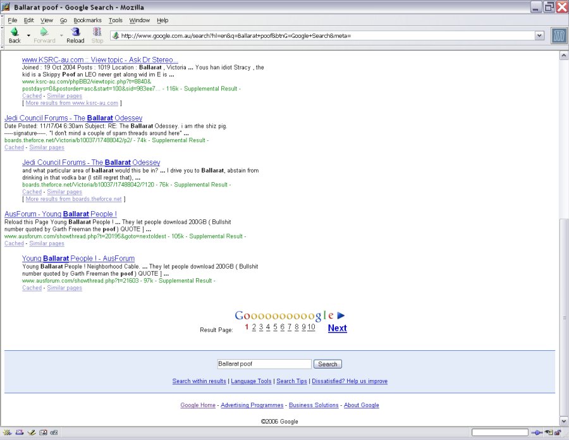Click the cookie eye privacy icon
Screen dimensions: 569x440
[549, 432]
